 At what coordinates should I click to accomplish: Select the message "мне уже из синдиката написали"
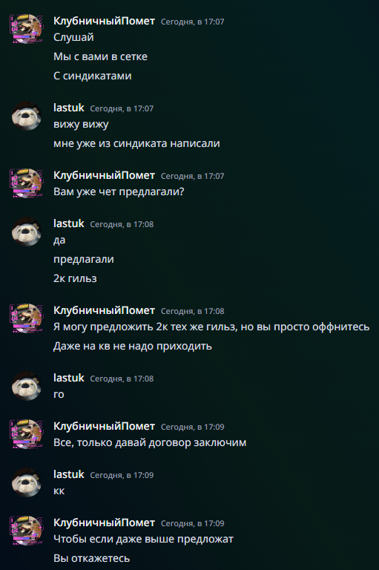click(136, 143)
